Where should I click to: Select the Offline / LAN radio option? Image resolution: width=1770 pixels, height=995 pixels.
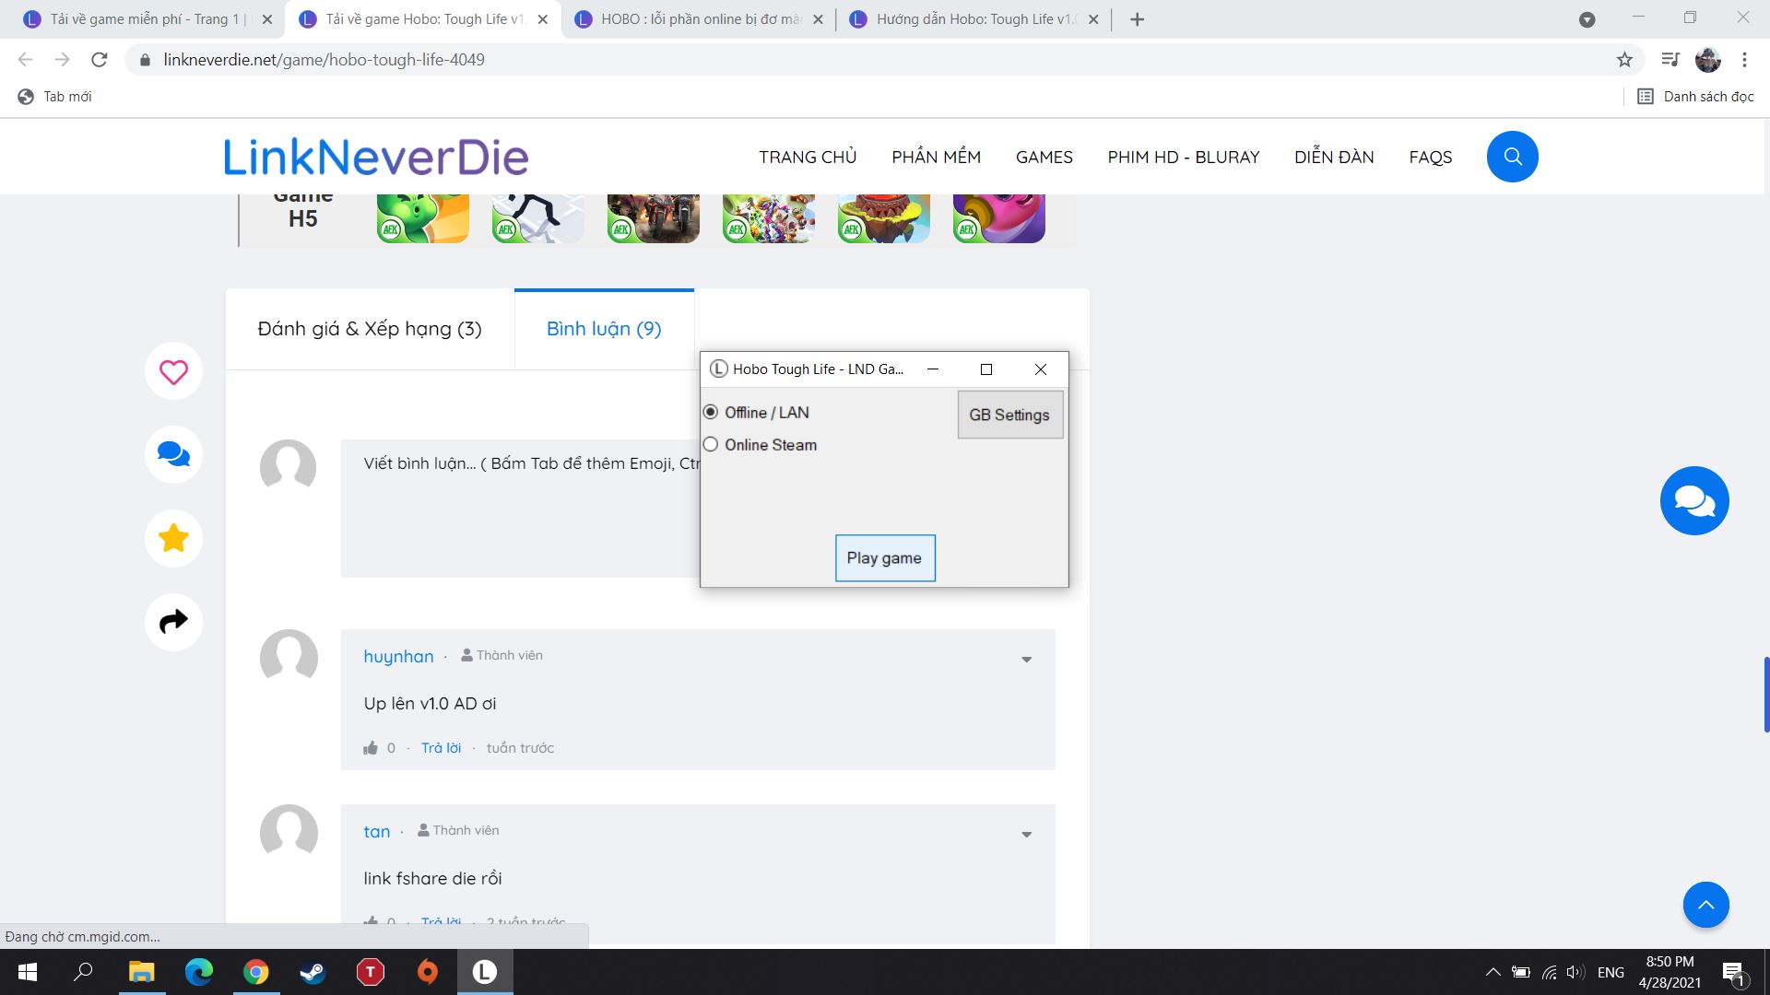click(711, 412)
